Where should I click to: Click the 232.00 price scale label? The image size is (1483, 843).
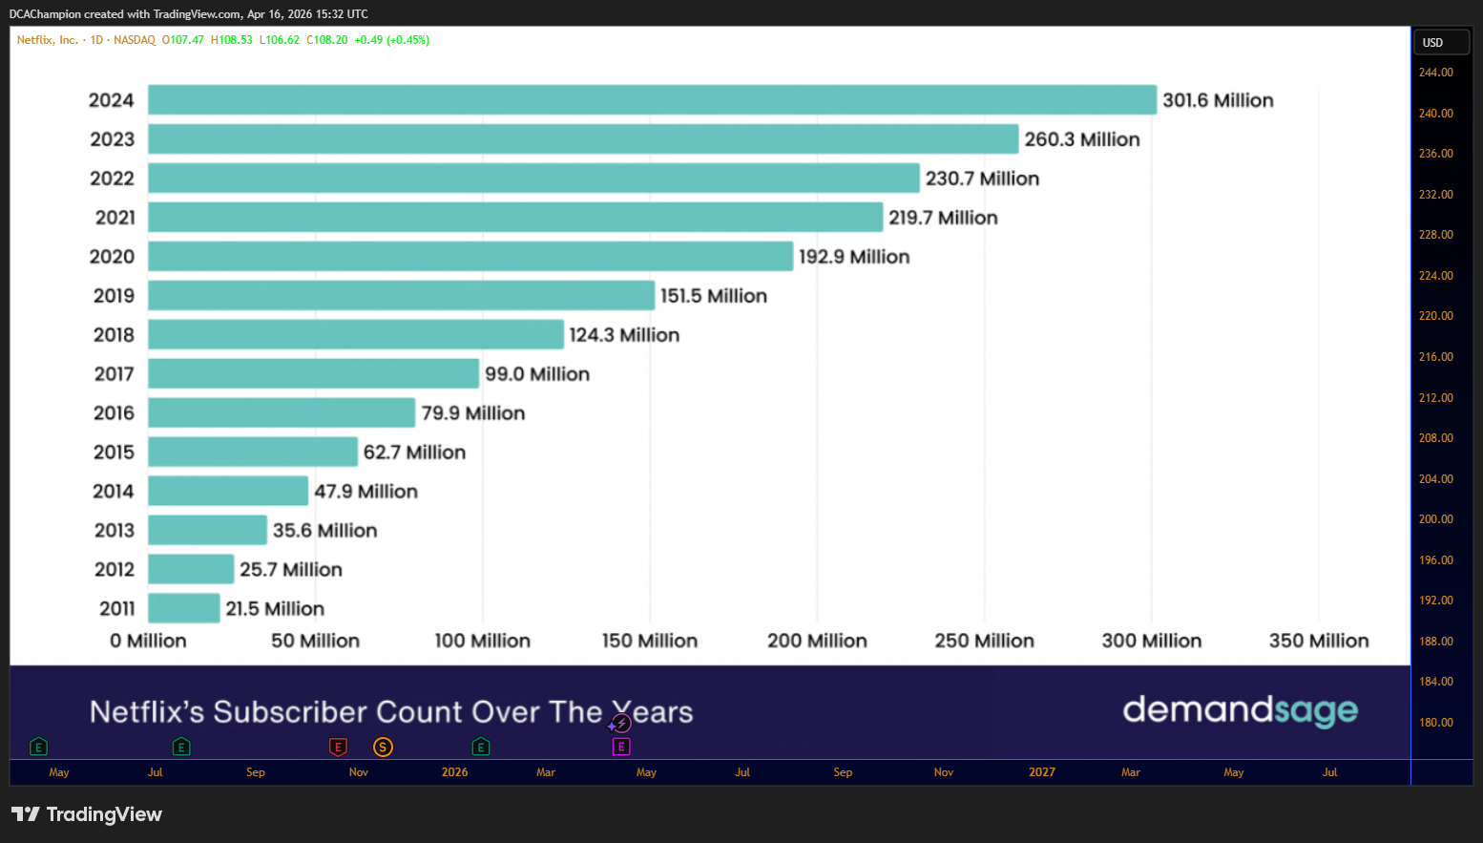point(1436,195)
